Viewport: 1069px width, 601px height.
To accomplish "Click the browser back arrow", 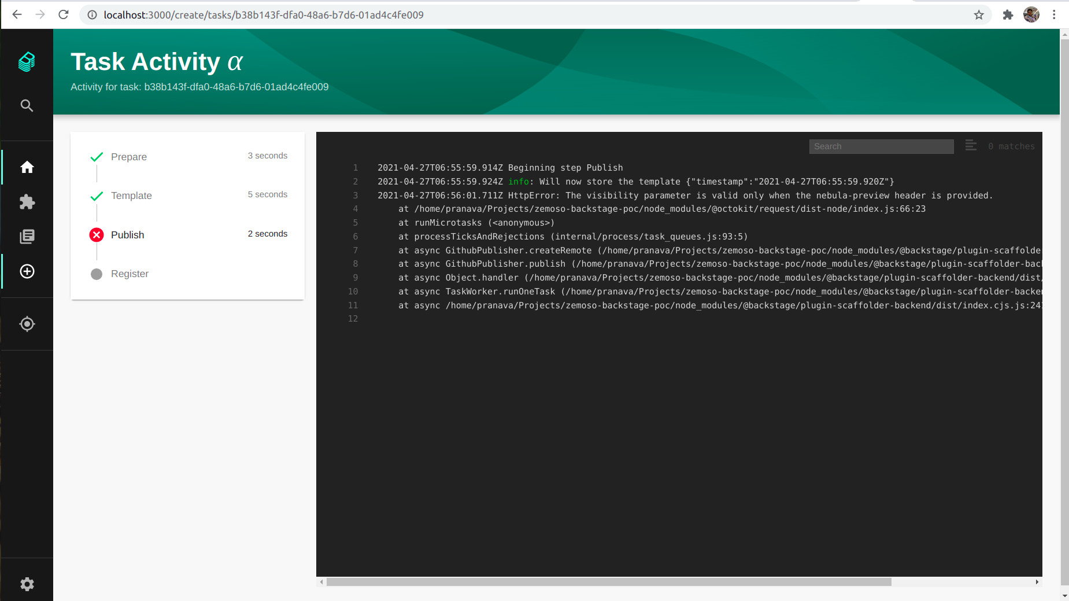I will (x=17, y=14).
